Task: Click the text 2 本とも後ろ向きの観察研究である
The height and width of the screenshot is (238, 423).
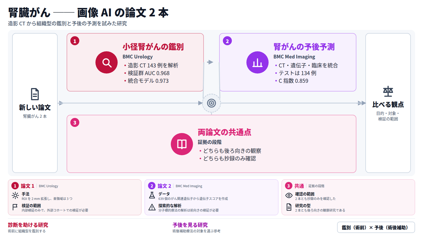Action: [320, 210]
